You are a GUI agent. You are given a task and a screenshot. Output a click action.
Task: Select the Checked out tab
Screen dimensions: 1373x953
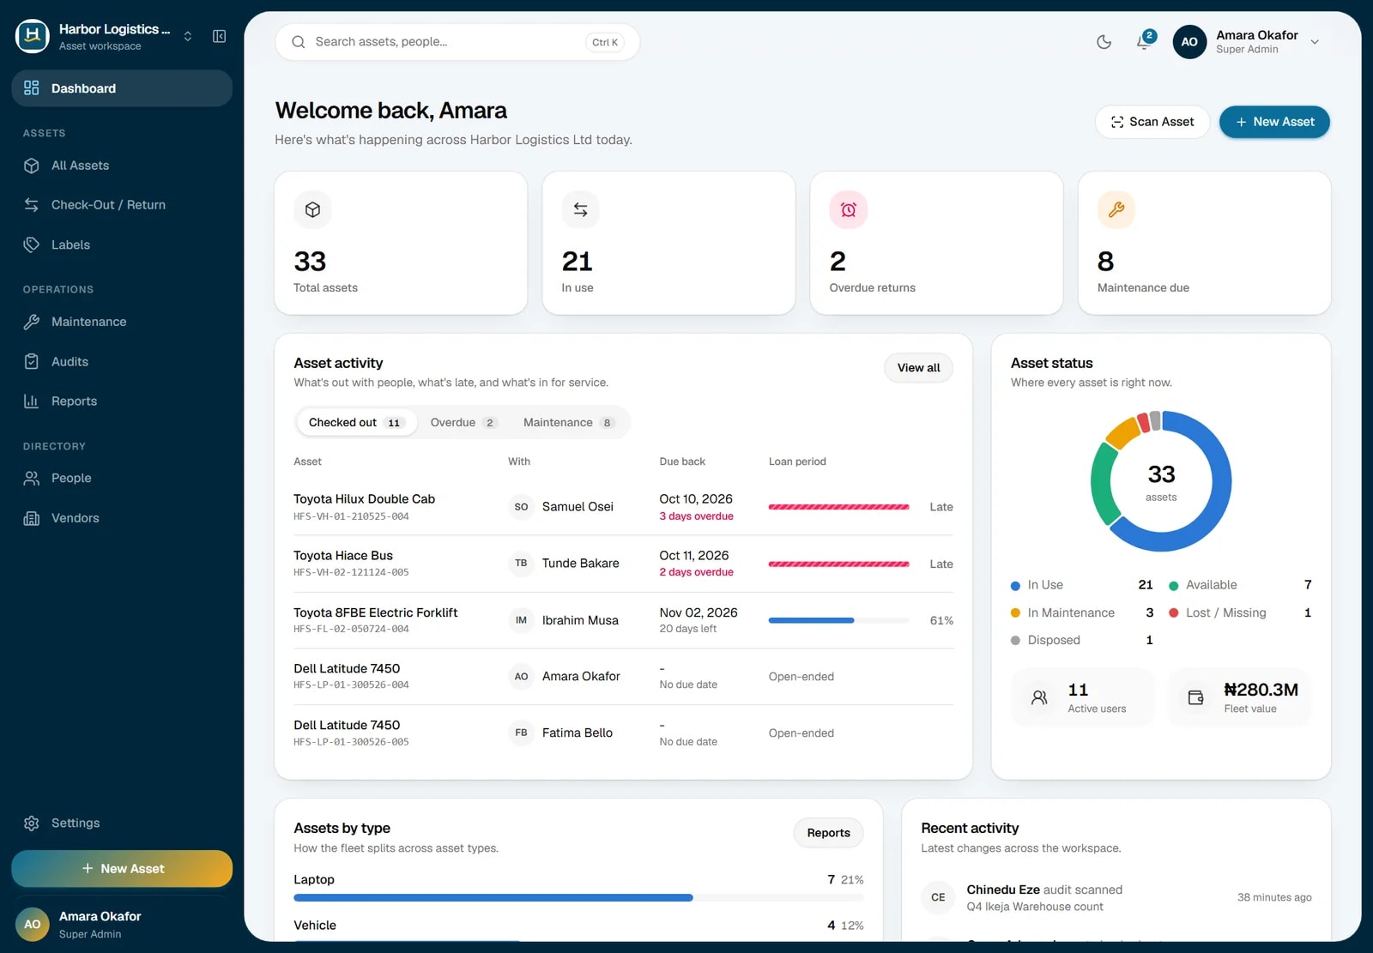tap(356, 422)
